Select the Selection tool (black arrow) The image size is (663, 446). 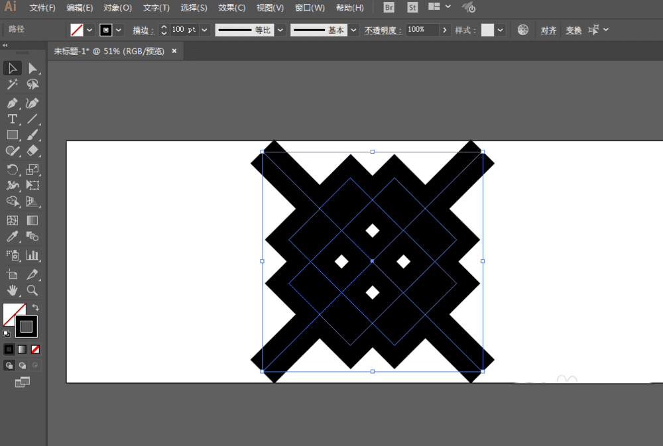pos(12,68)
